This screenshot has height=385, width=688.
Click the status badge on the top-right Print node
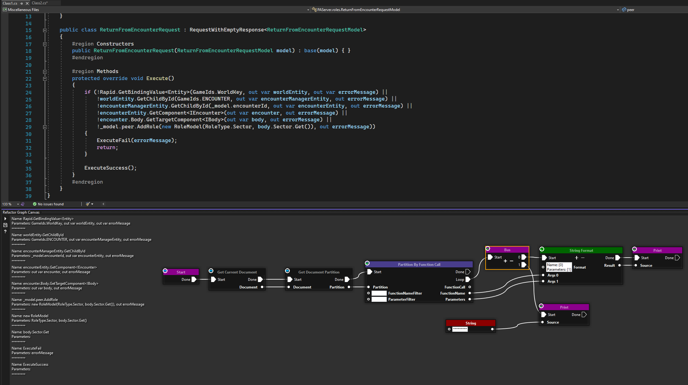coord(634,249)
